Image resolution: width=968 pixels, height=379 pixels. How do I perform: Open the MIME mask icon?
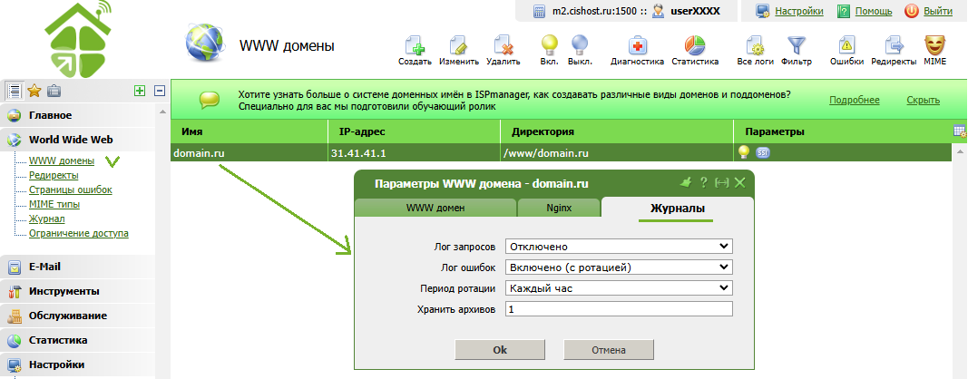934,46
